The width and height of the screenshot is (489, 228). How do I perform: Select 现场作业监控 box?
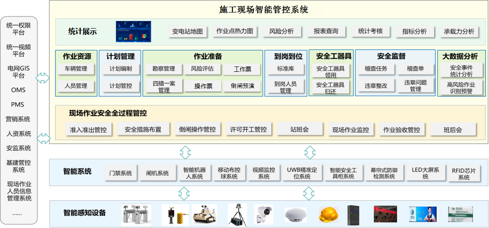pyautogui.click(x=351, y=129)
